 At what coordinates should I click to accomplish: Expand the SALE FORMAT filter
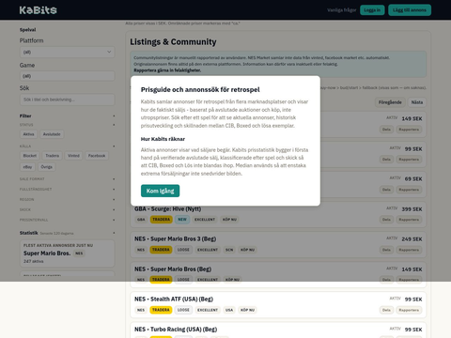coord(67,179)
